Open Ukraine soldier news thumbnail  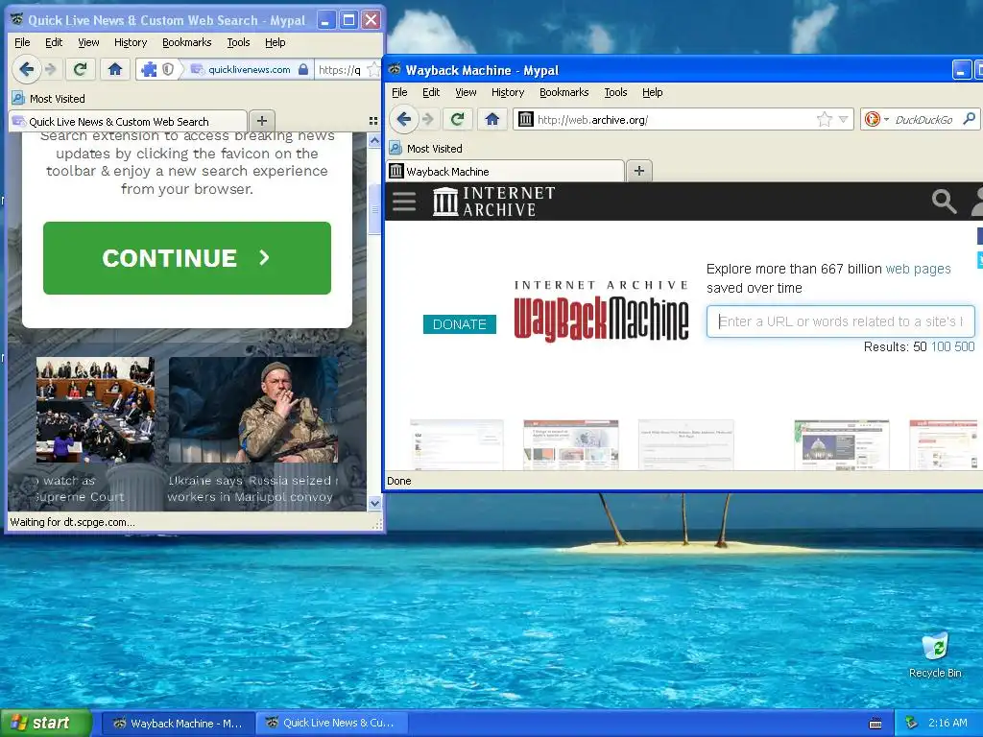click(x=253, y=410)
